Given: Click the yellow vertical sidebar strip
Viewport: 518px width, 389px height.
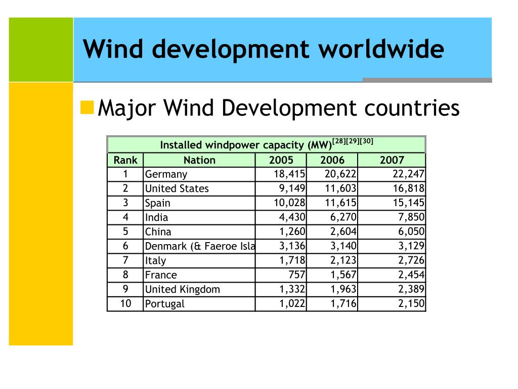Looking at the screenshot, I should pyautogui.click(x=41, y=214).
